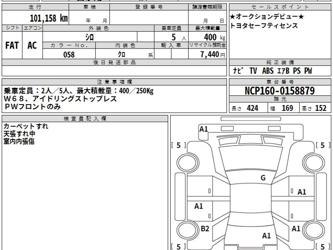Select the 登録番号 header
The image size is (333, 250).
click(149, 7)
